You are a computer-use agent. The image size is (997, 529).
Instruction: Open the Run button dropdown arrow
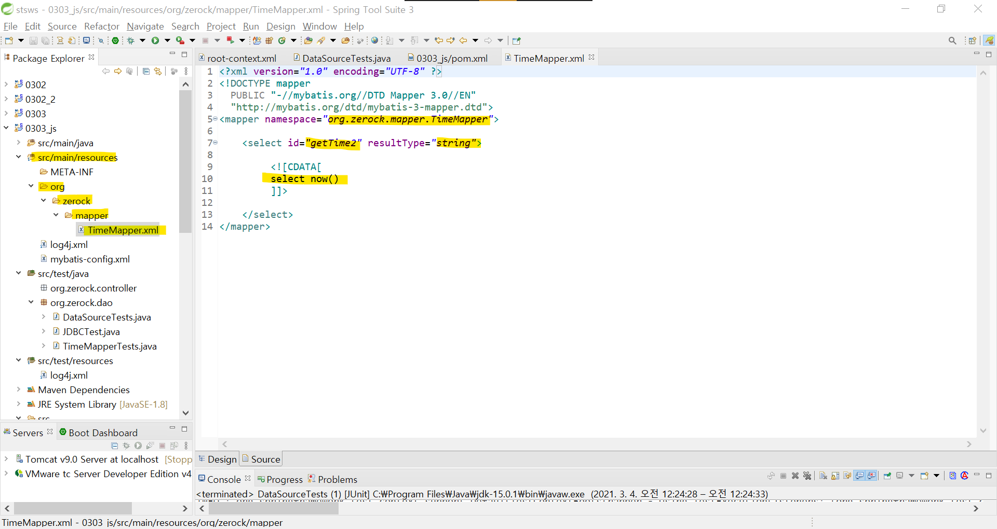point(167,40)
